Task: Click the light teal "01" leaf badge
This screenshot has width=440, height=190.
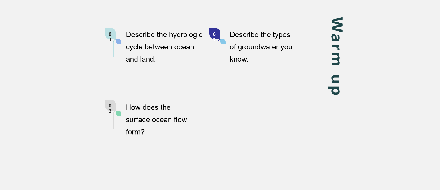Action: (110, 34)
